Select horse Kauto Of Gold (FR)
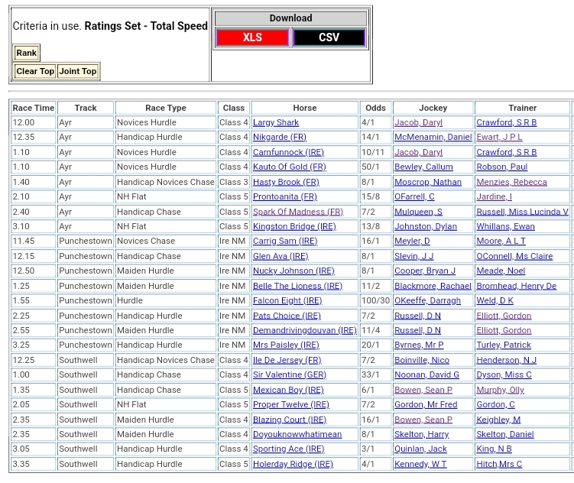The image size is (574, 483). click(289, 167)
